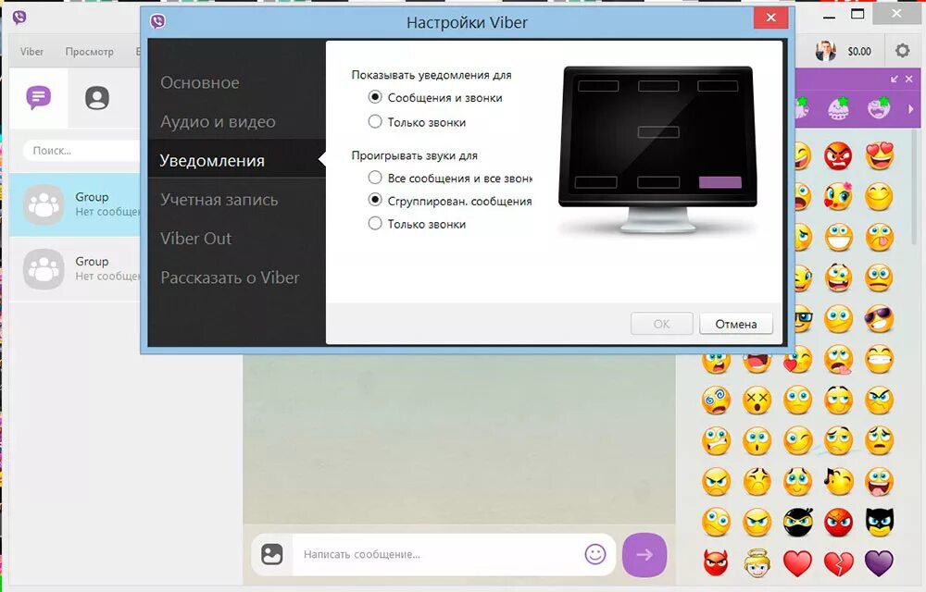Open 'Учетная запись' settings section
The image size is (926, 592).
coord(219,199)
